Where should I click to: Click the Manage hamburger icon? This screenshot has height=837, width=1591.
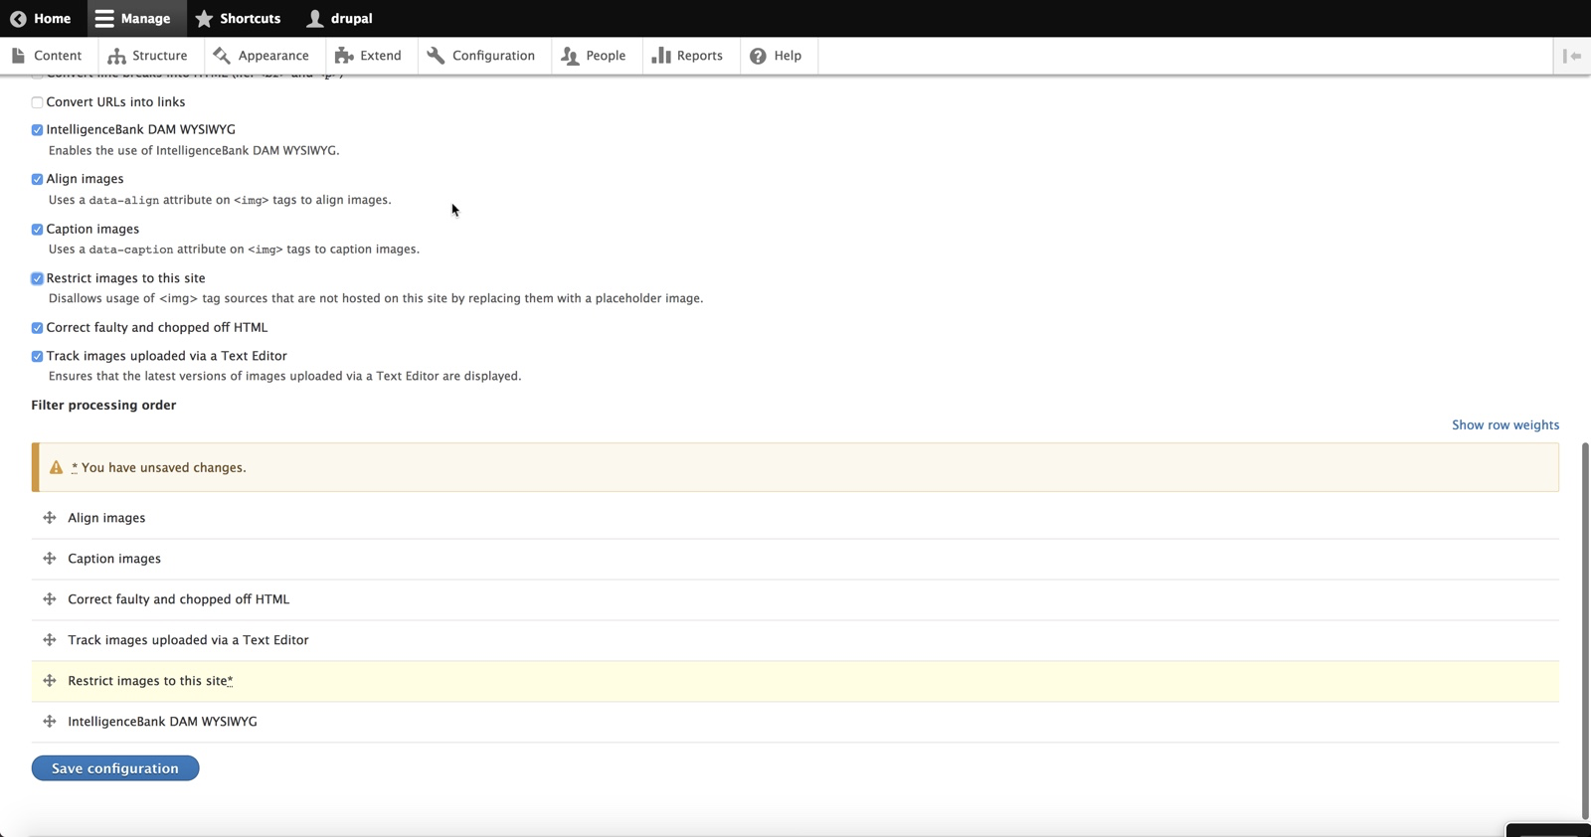click(104, 19)
